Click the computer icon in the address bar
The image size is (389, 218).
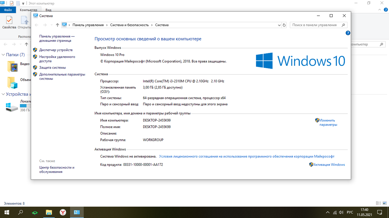pyautogui.click(x=65, y=25)
